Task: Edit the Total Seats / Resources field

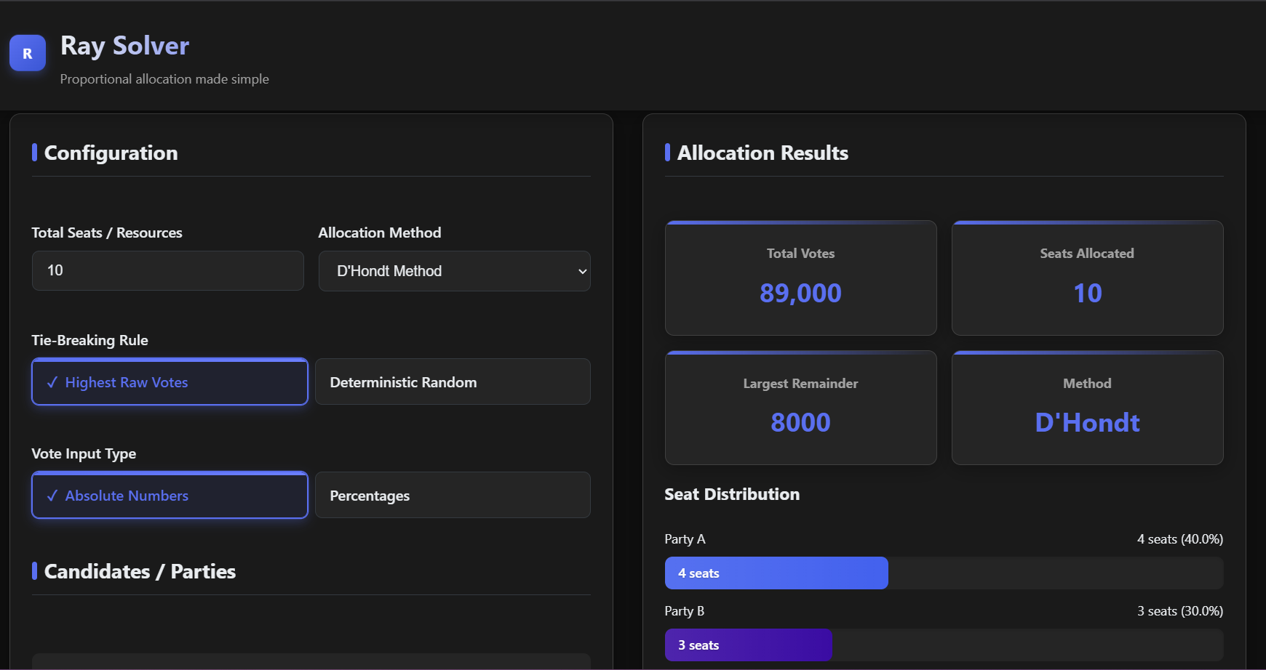Action: (167, 270)
